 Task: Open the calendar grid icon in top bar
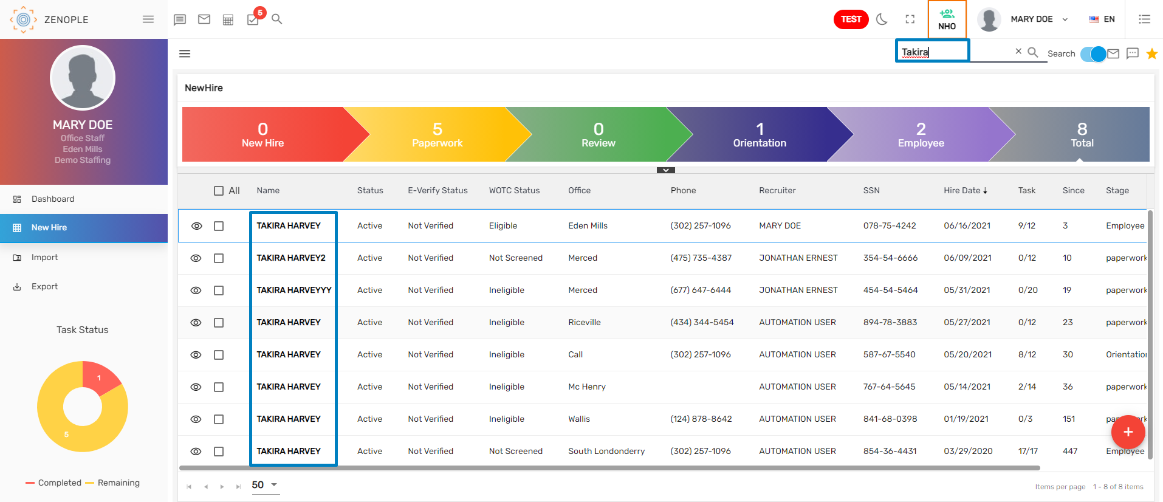click(x=228, y=20)
